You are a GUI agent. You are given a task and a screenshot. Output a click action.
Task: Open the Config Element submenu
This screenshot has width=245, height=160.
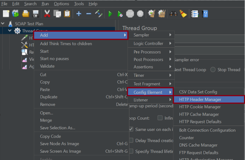coord(150,92)
